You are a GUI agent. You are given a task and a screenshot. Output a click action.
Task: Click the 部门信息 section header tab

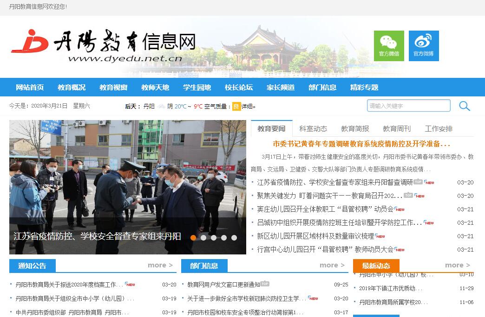pos(204,266)
